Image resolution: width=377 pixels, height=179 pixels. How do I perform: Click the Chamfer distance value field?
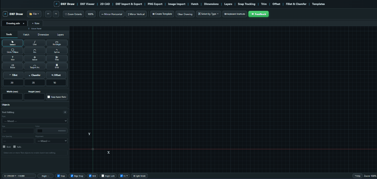(x=35, y=83)
